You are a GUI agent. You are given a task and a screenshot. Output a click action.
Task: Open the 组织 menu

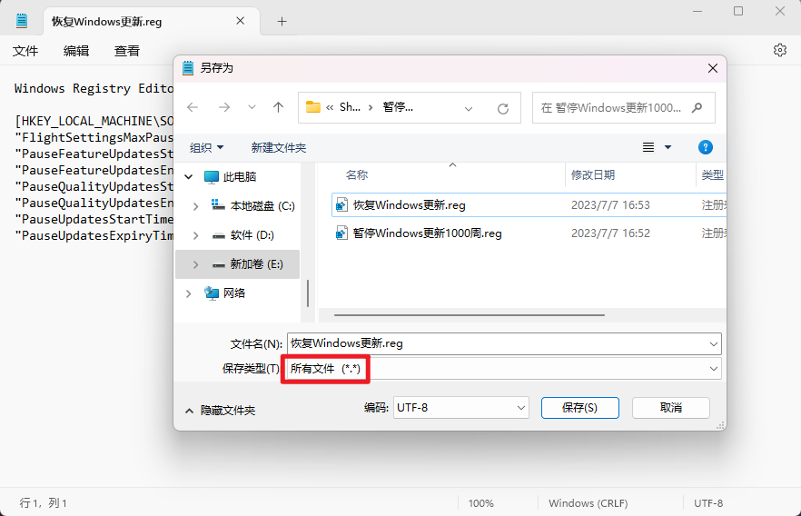click(x=206, y=148)
